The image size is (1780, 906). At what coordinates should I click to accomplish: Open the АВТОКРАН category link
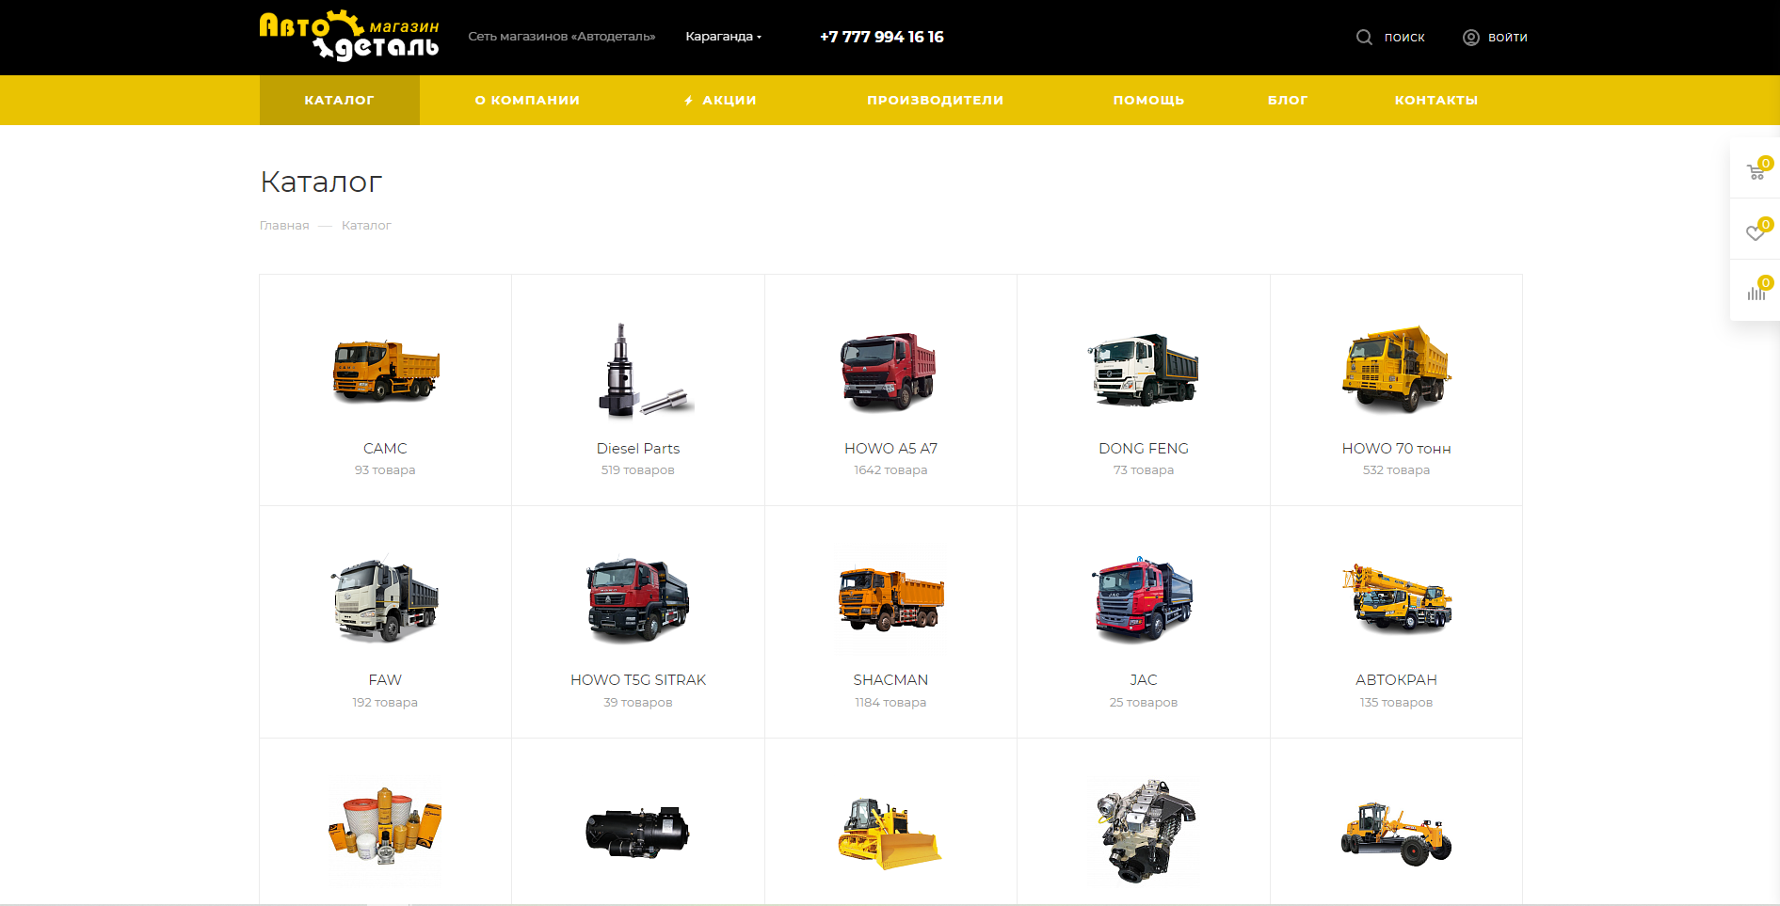(x=1396, y=680)
